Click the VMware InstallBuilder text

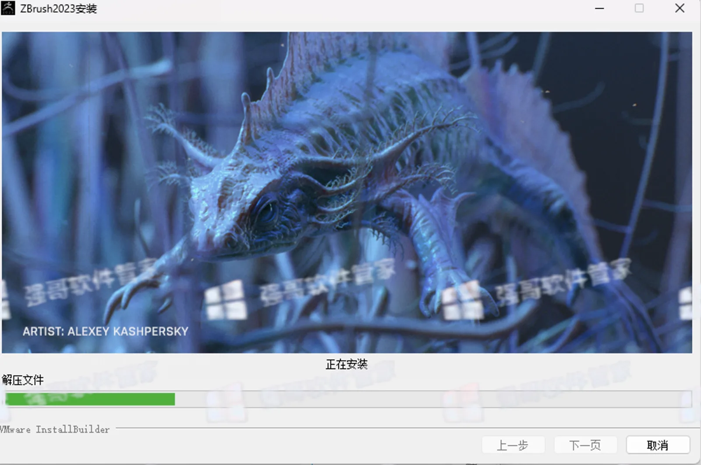click(x=54, y=430)
